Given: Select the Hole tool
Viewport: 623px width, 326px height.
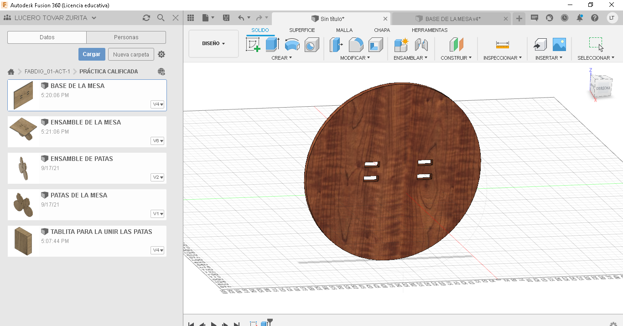Looking at the screenshot, I should click(x=312, y=45).
